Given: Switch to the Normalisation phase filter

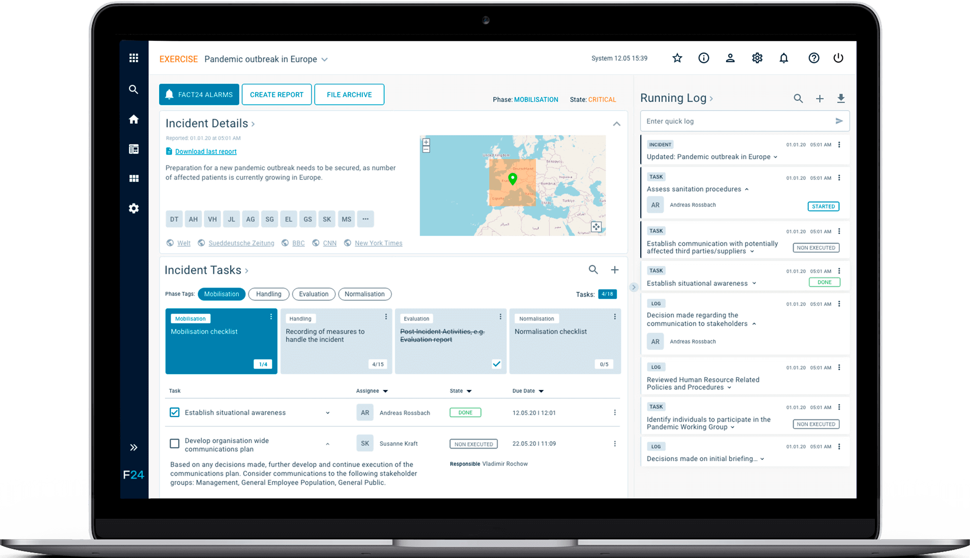Looking at the screenshot, I should [x=365, y=294].
